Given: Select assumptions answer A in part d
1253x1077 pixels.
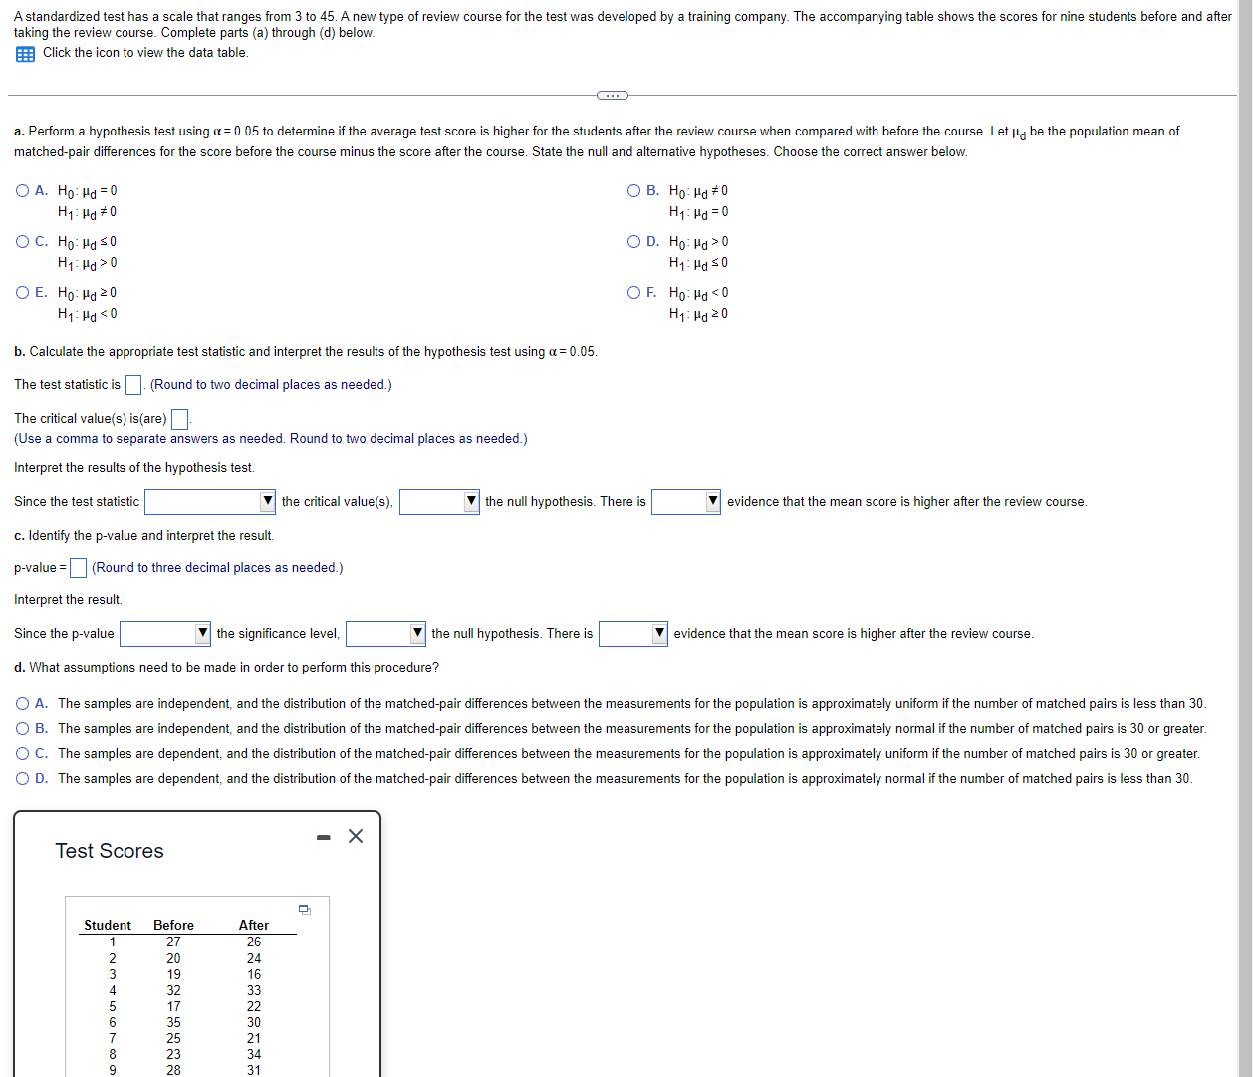Looking at the screenshot, I should pyautogui.click(x=21, y=703).
